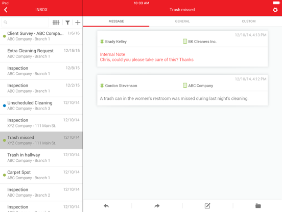Click the Trash missed header title
The width and height of the screenshot is (282, 212).
[182, 10]
